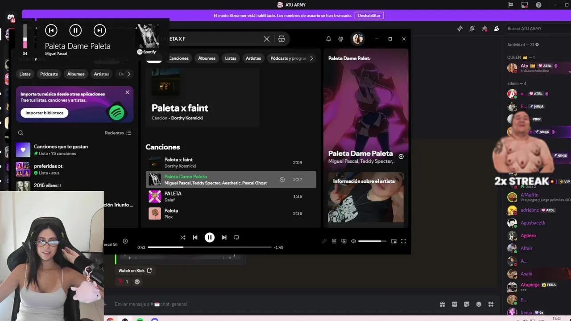This screenshot has width=571, height=321.
Task: Toggle Discord channel notification mute bell
Action: [x=472, y=29]
